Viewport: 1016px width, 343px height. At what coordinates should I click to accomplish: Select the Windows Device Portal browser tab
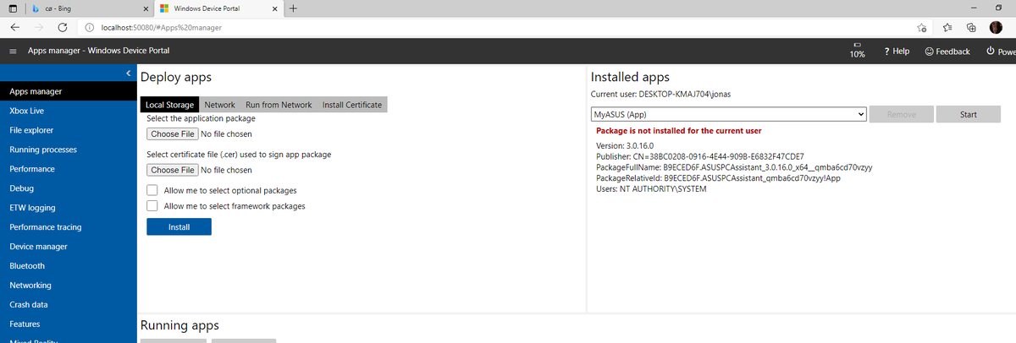click(220, 9)
